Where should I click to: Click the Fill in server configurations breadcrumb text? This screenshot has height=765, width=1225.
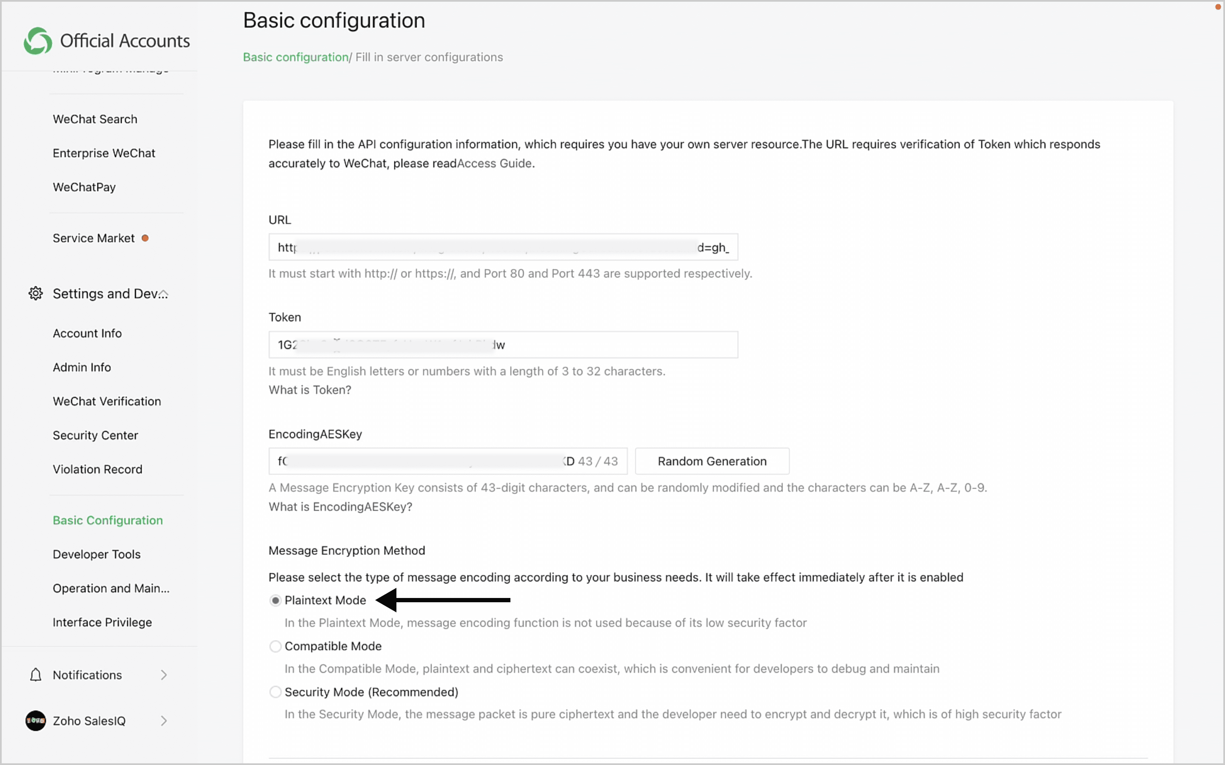429,57
